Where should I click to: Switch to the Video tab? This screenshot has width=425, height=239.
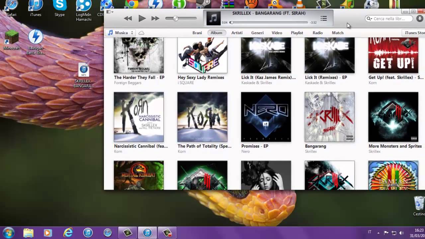tap(277, 33)
